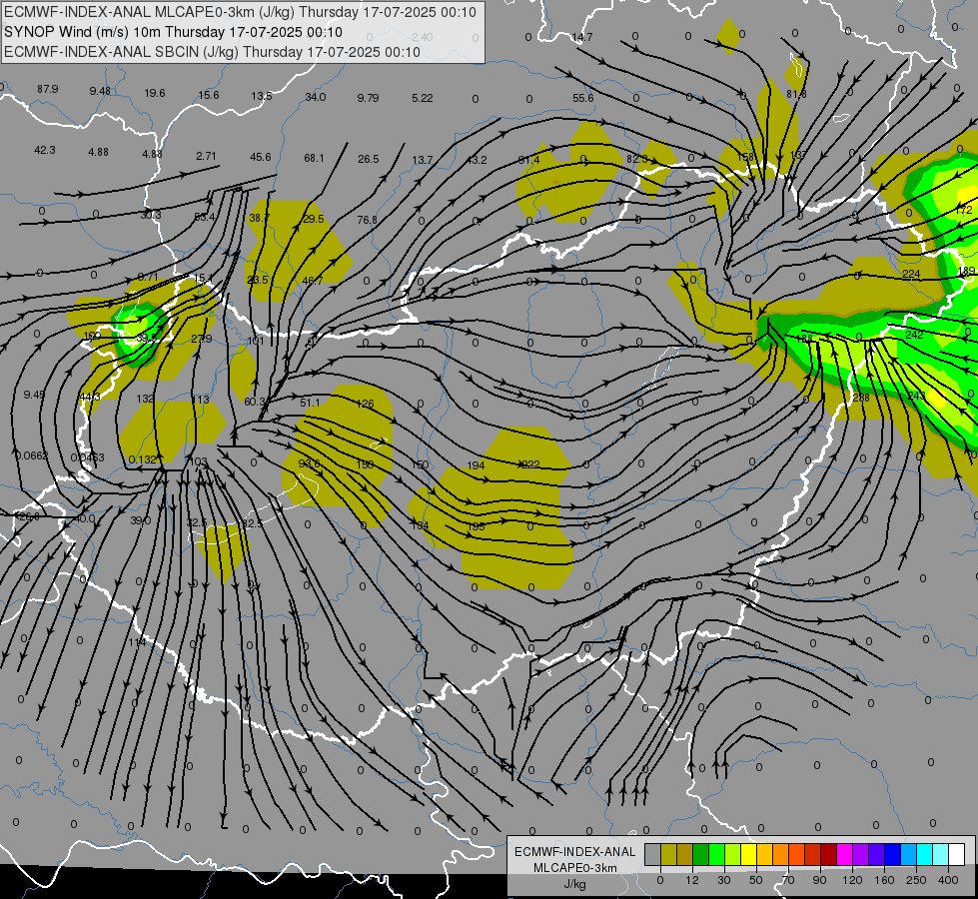The image size is (978, 899).
Task: Select the magenta legend color swatch
Action: (x=845, y=855)
